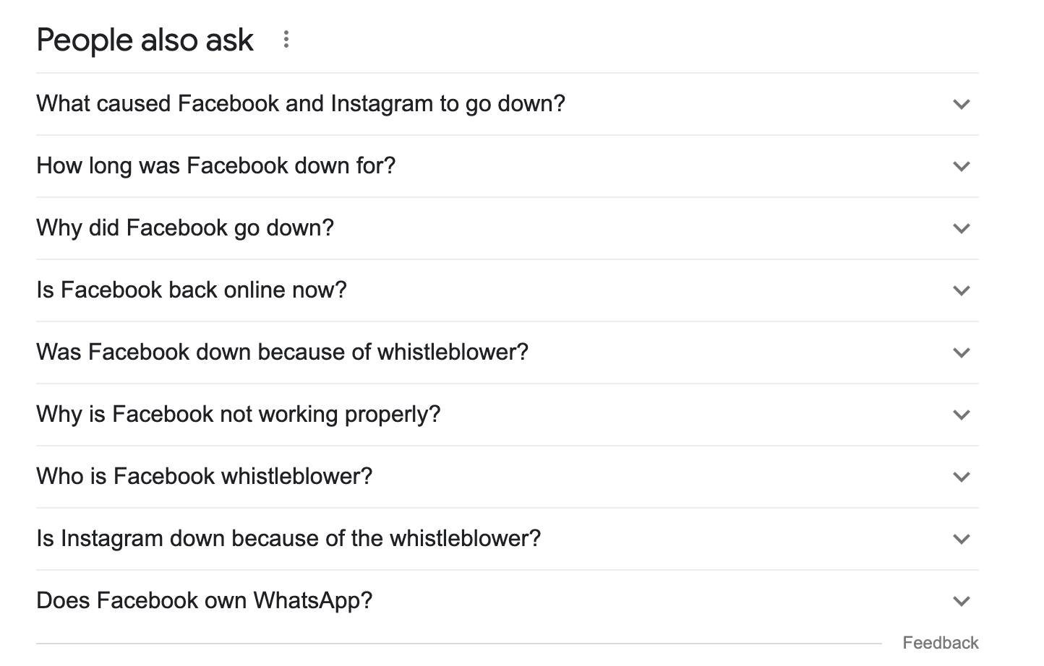Open the question 'Why is Facebook not working properly?'
The width and height of the screenshot is (1044, 666).
[x=239, y=415]
